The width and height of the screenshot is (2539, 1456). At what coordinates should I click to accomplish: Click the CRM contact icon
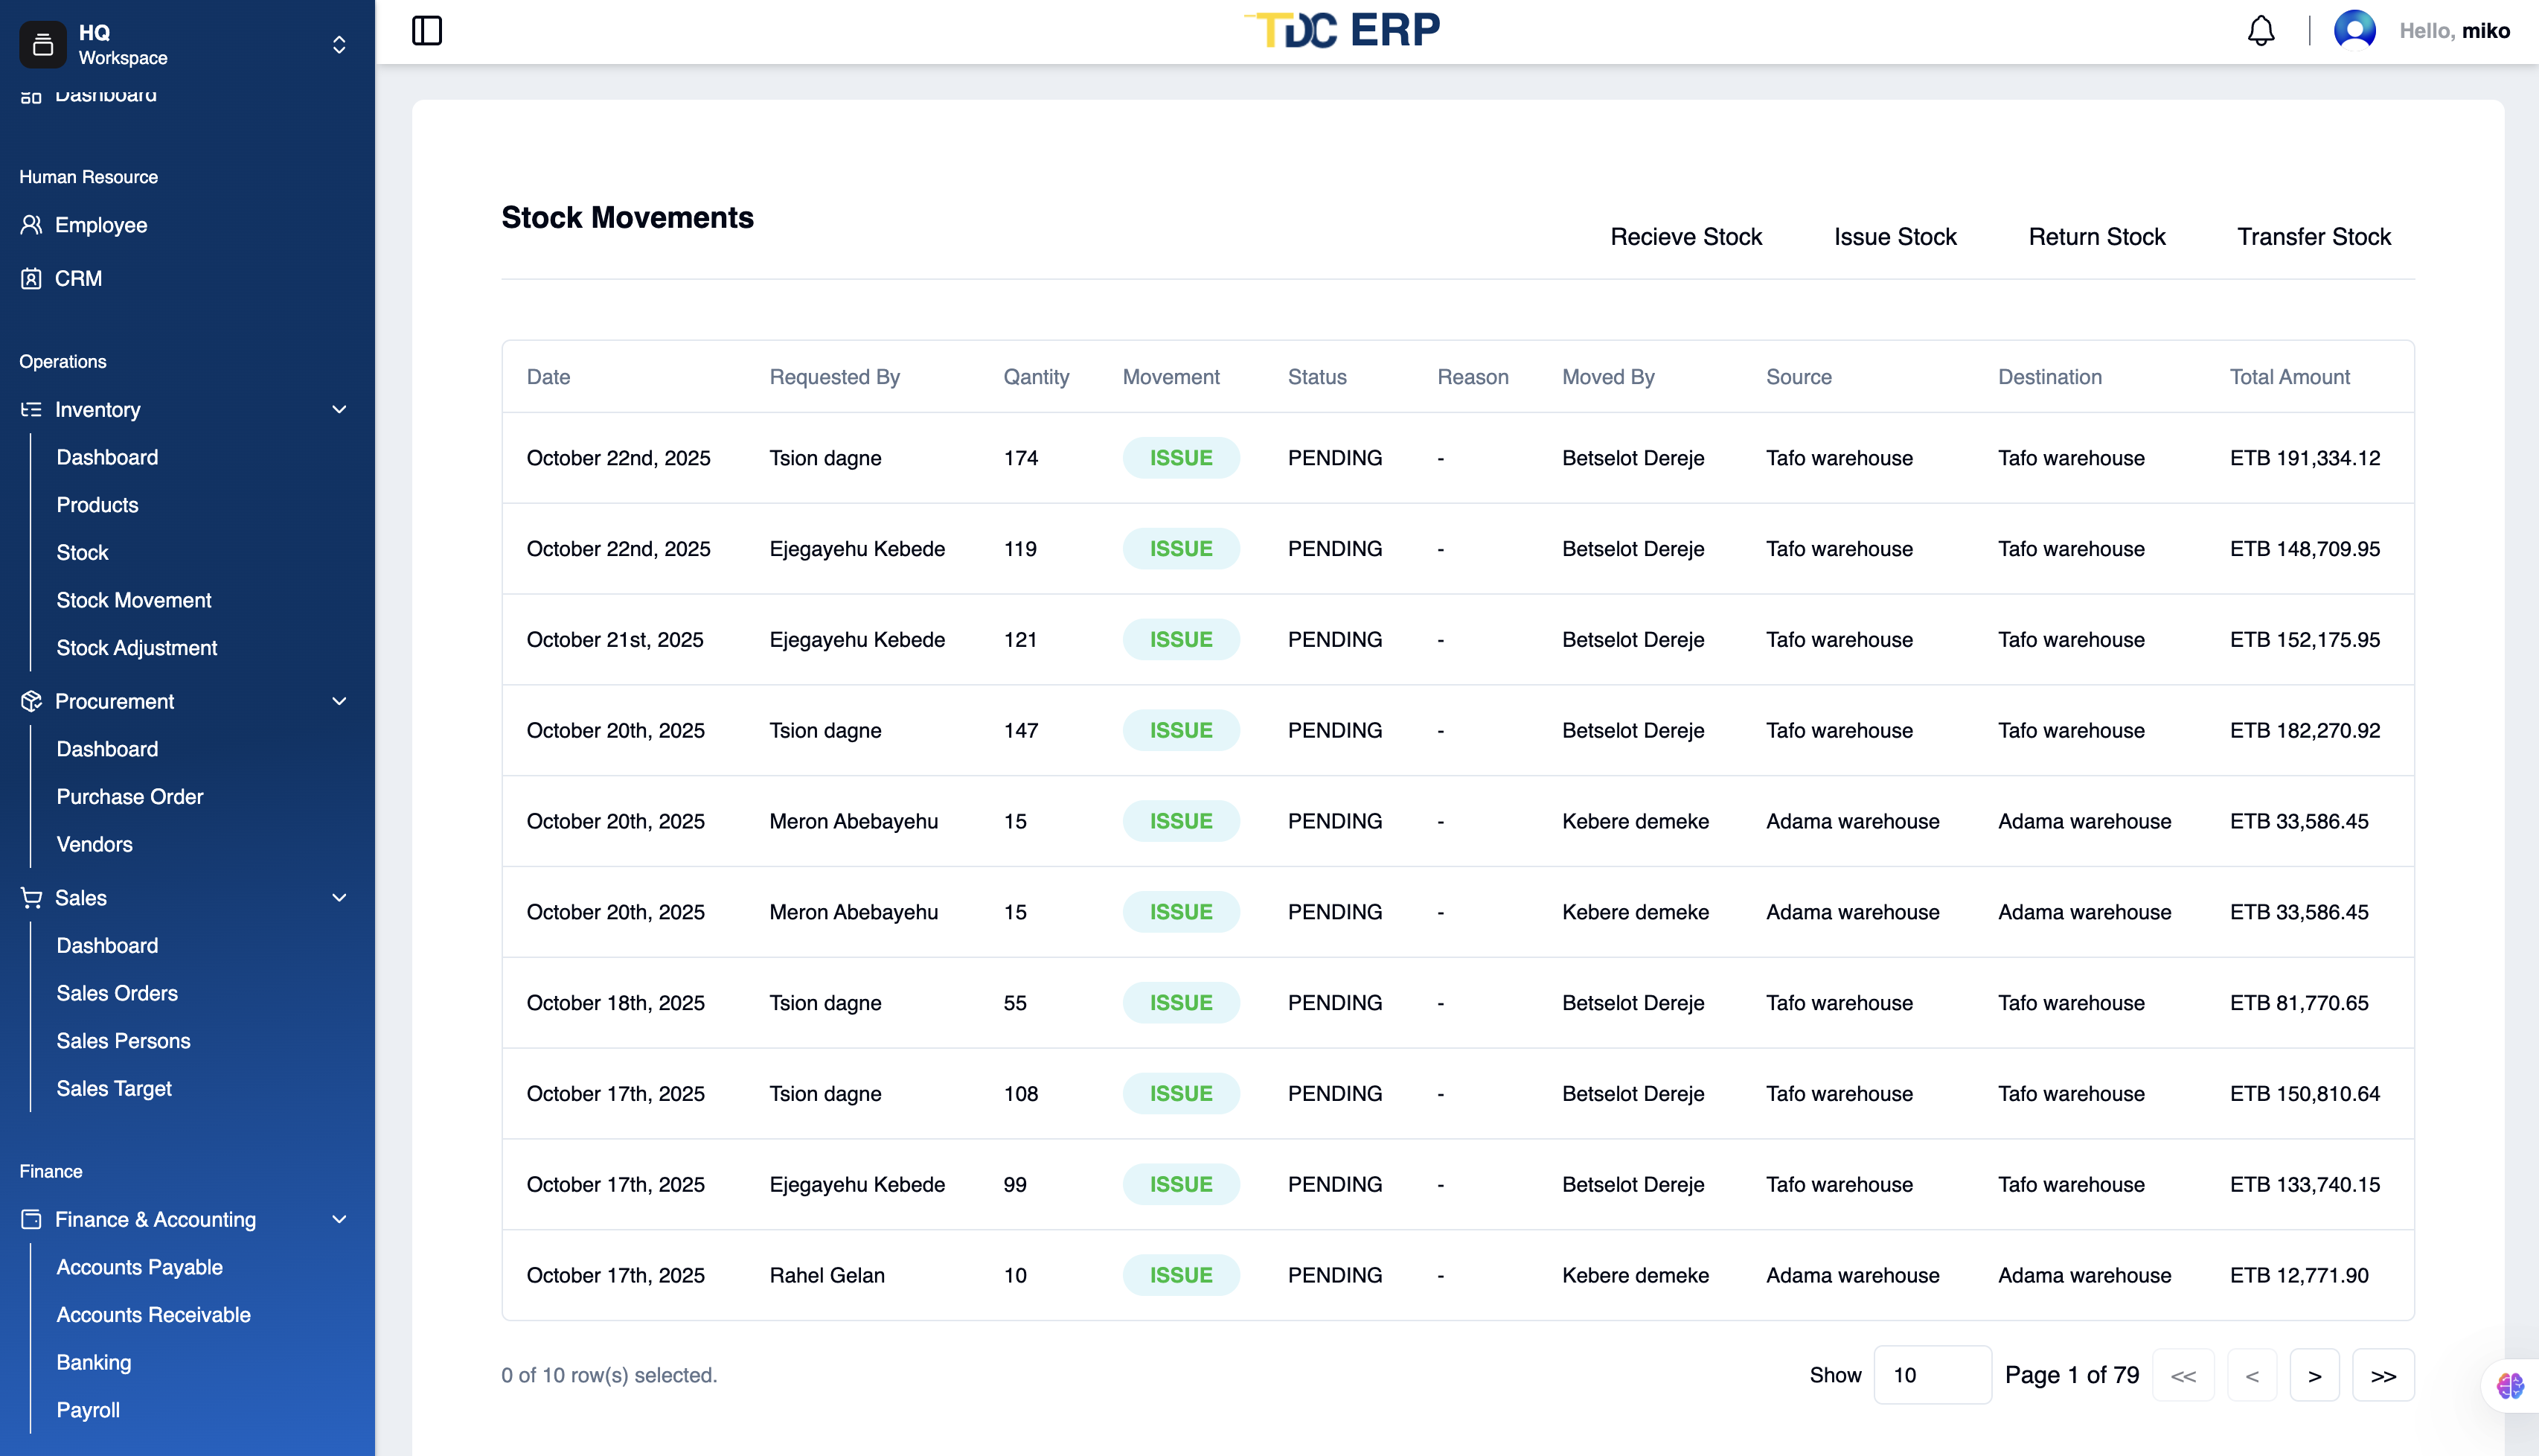31,278
